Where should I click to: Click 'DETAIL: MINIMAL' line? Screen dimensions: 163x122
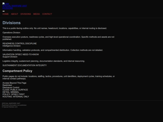pyautogui.click(x=11, y=92)
